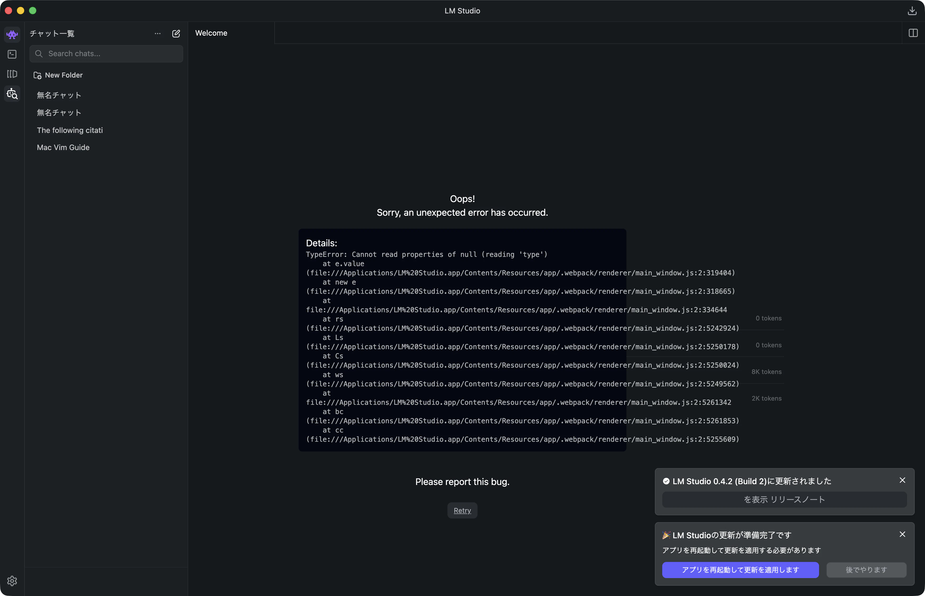Click the party popper notification icon

click(666, 535)
